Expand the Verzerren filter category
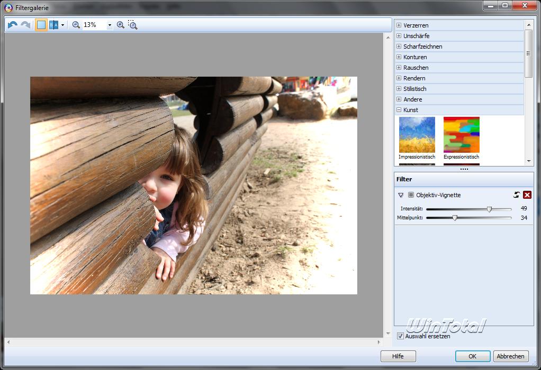541x370 pixels. (x=399, y=25)
